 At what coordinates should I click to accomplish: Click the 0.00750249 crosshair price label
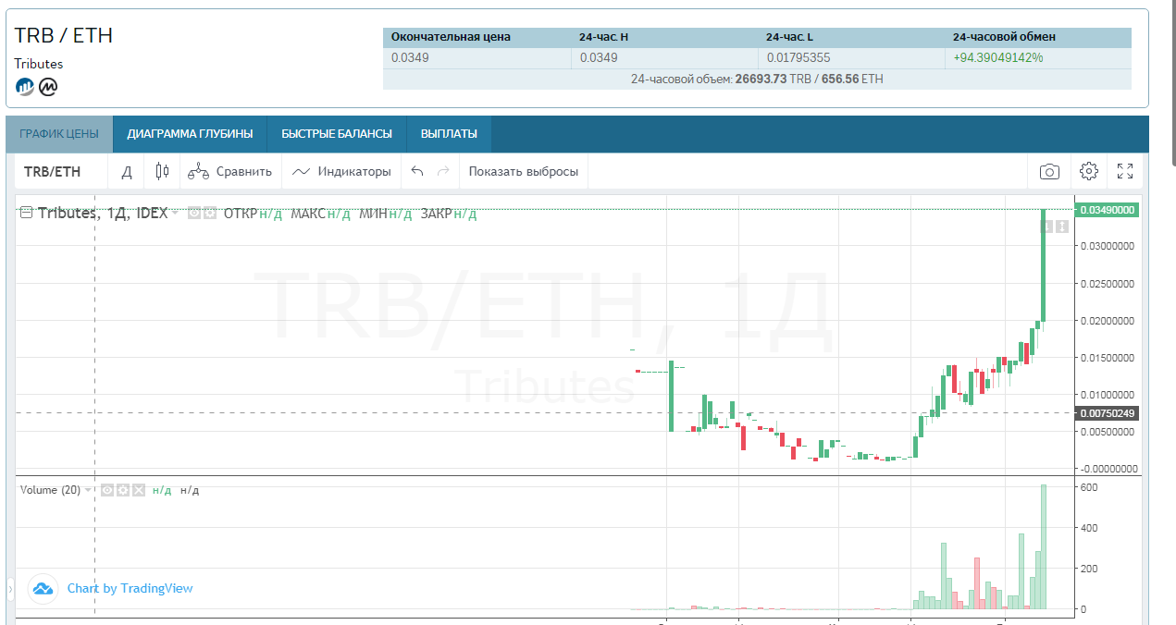coord(1108,413)
